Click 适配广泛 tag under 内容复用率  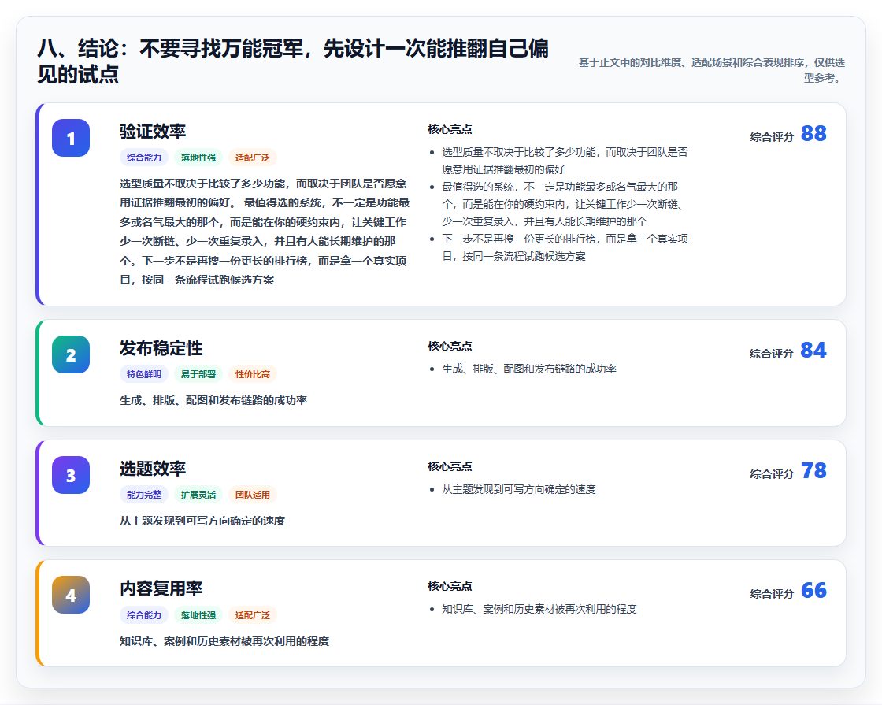[x=253, y=615]
